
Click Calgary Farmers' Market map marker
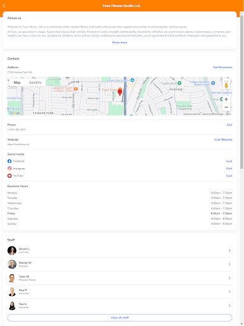[213, 83]
